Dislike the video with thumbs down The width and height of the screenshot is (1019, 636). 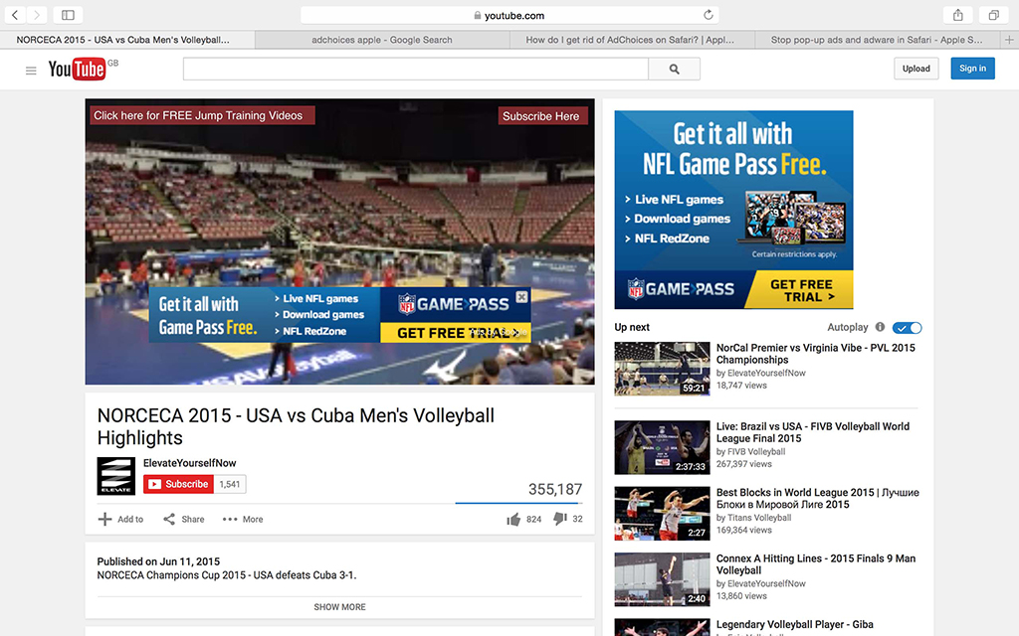pyautogui.click(x=559, y=519)
